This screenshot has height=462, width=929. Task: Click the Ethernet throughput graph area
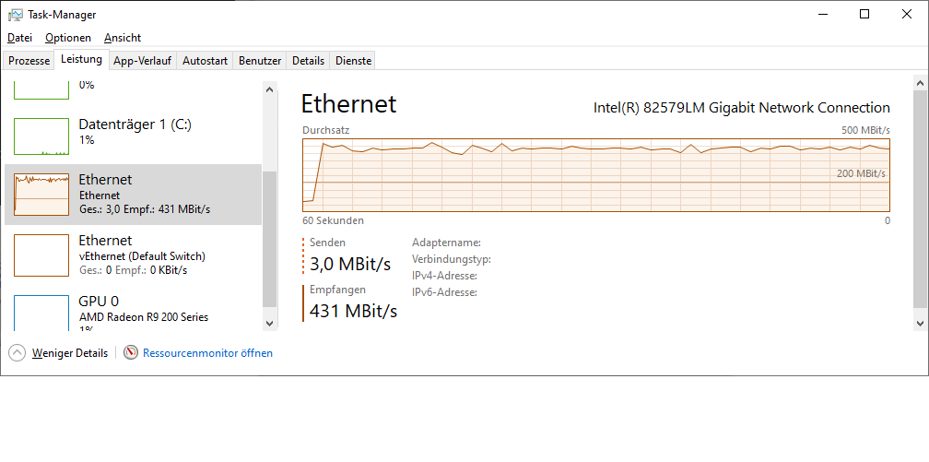point(595,175)
